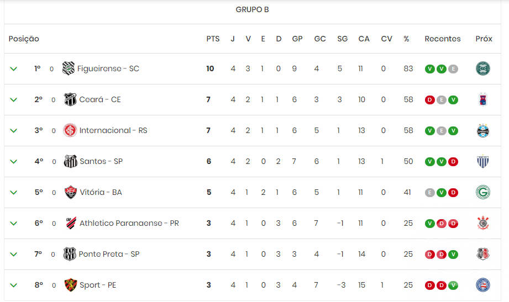Open Corinthians next-opponent badge in Athletico row

tap(483, 223)
